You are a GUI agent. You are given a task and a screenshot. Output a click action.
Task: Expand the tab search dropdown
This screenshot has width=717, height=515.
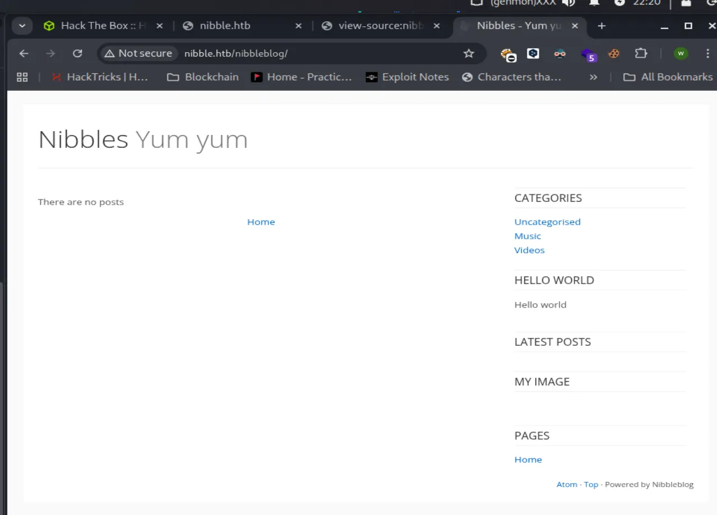[22, 26]
